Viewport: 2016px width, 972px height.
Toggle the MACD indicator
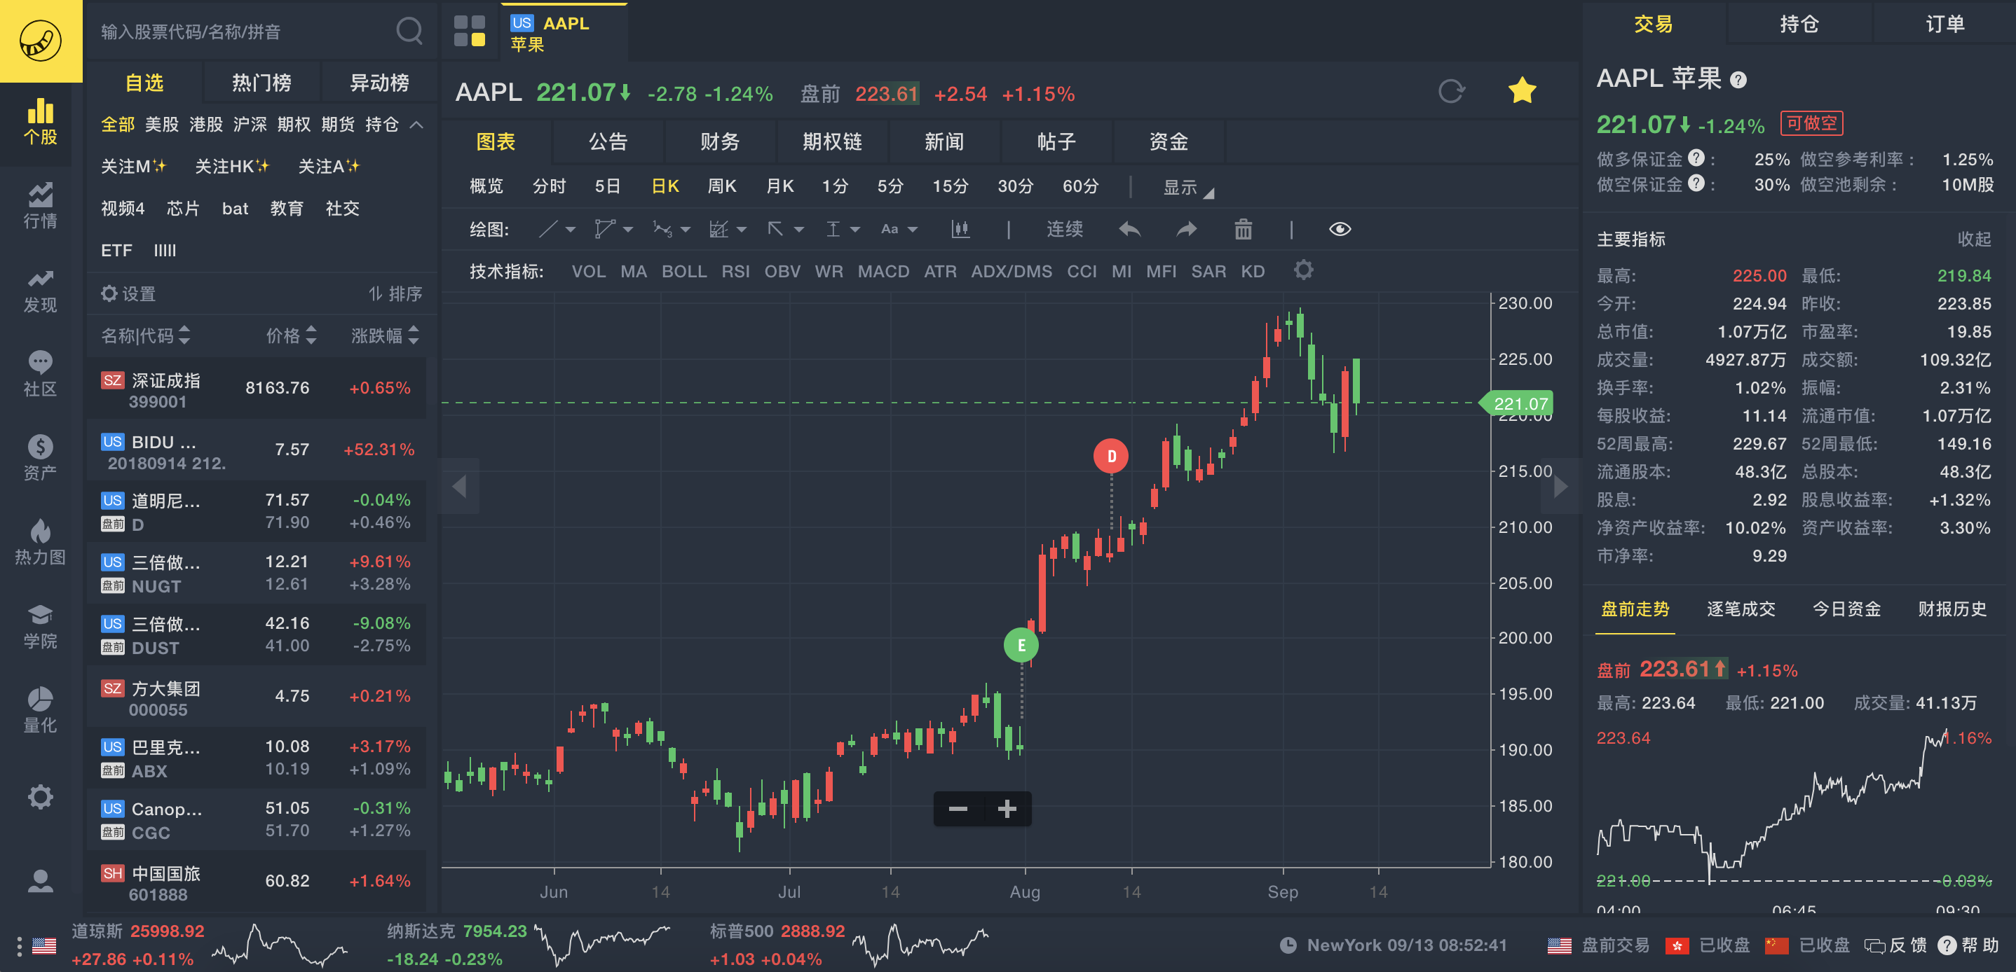(x=883, y=271)
